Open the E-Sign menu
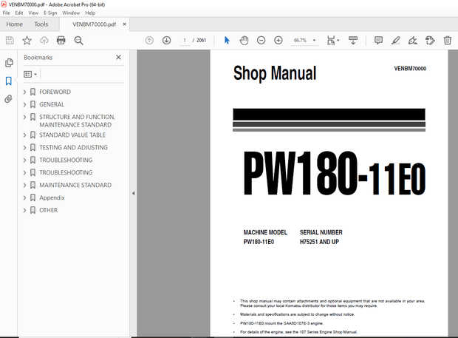Screen dimensions: 458x338 click(50, 13)
